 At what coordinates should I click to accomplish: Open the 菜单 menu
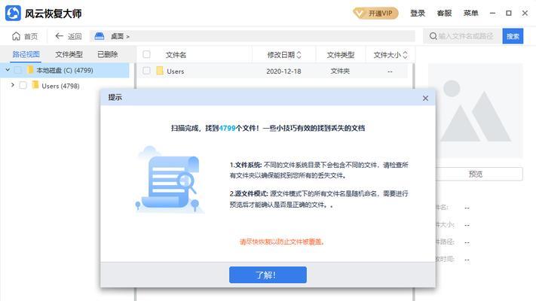point(470,14)
